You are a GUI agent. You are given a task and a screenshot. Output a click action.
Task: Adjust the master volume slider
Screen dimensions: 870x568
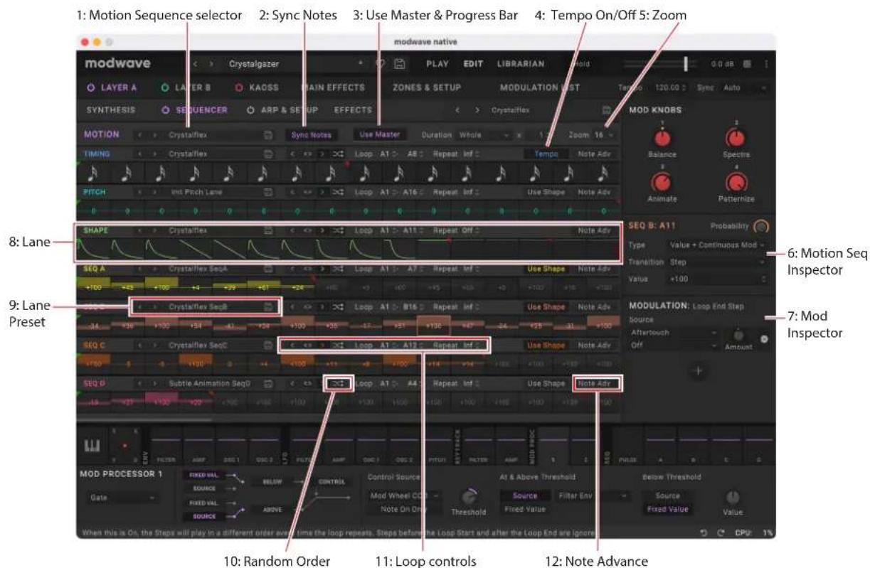click(x=660, y=64)
